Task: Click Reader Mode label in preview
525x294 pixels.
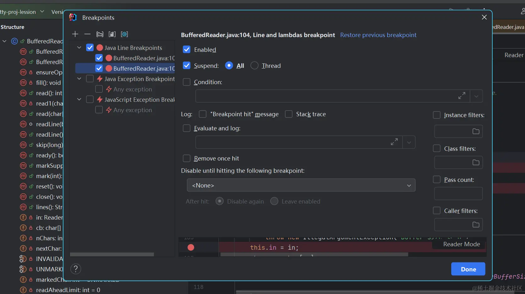Action: (462, 244)
